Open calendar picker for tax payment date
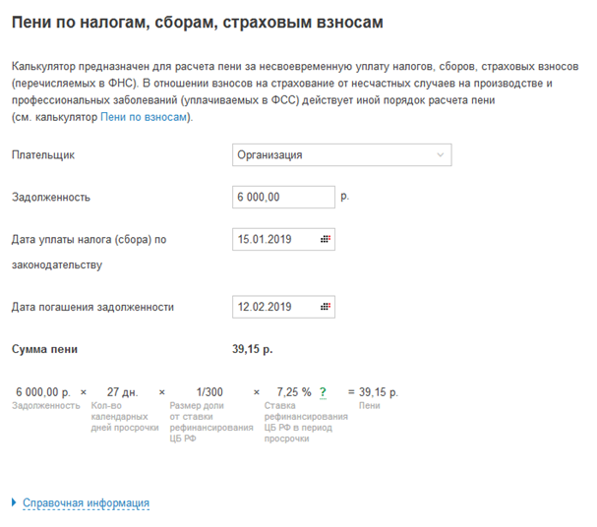 click(326, 239)
